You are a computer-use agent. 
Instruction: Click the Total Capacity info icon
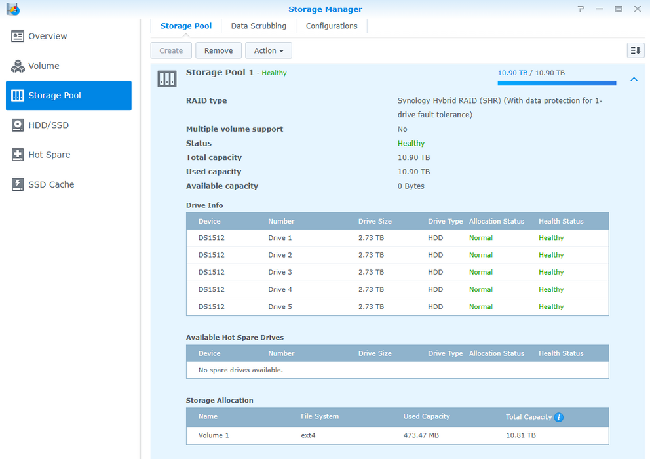[559, 418]
